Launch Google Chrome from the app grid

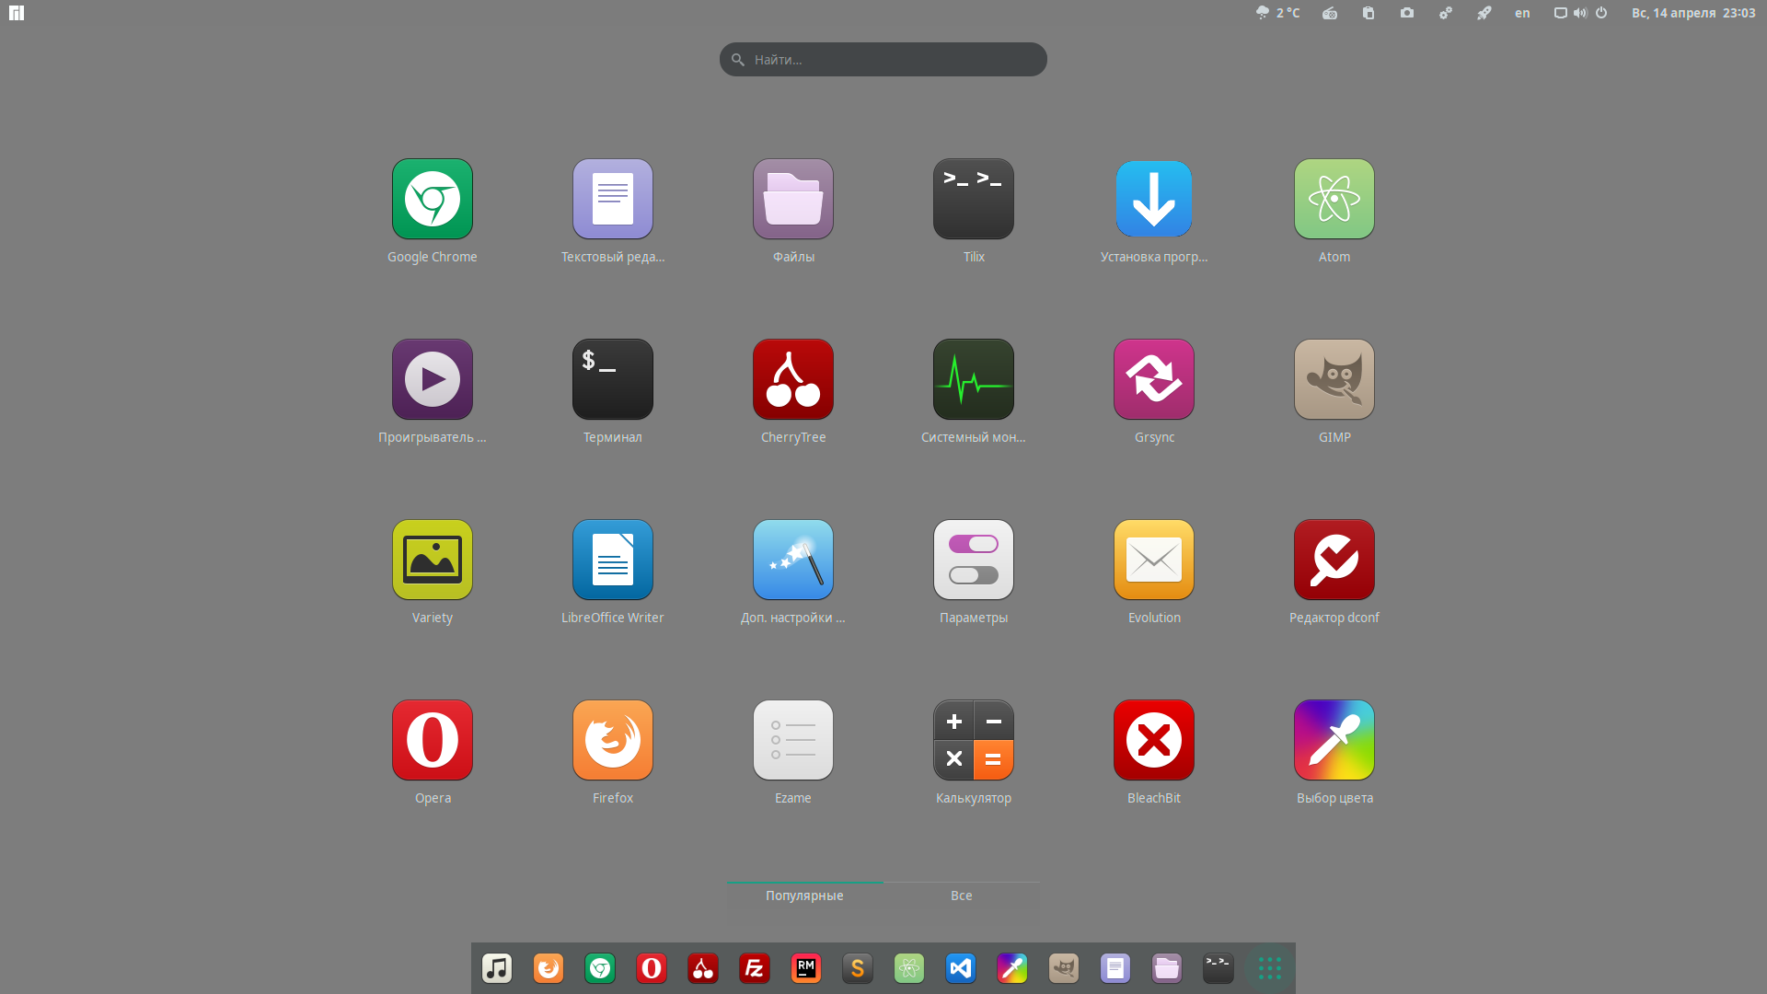tap(433, 200)
